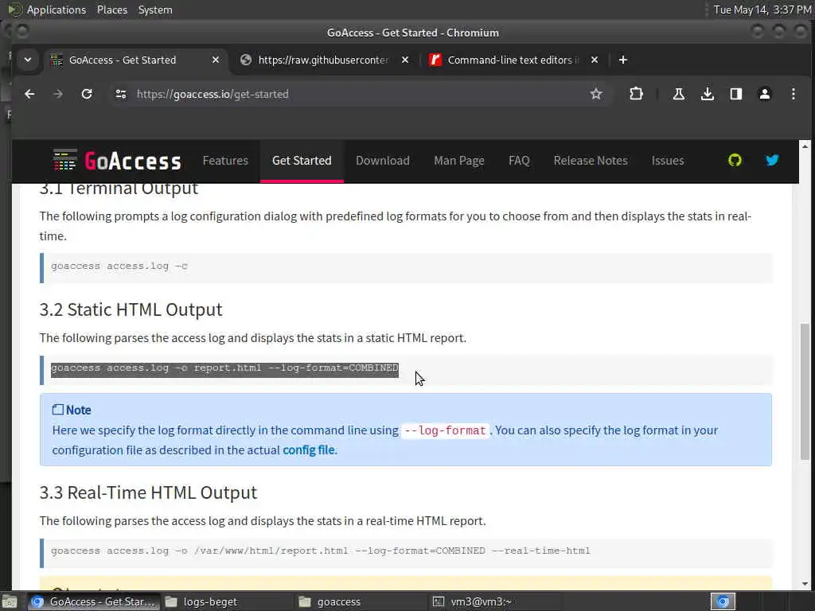Click the 3.3 Real-Time HTML Output heading
Image resolution: width=815 pixels, height=611 pixels.
pos(148,492)
